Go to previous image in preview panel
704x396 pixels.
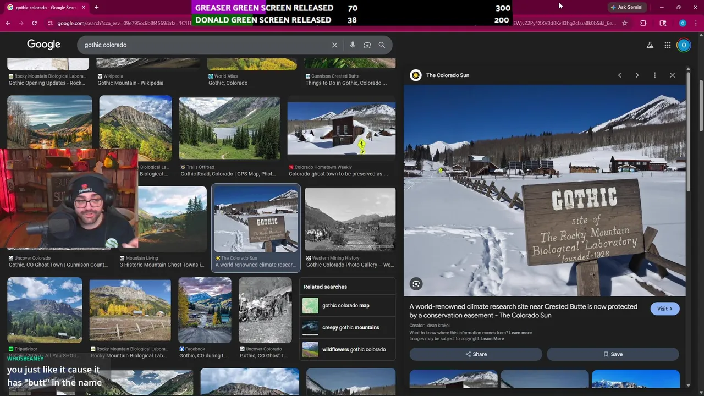click(x=619, y=75)
